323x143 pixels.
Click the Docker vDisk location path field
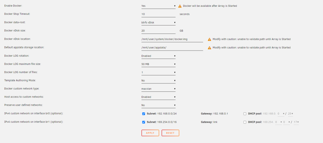coord(172,39)
